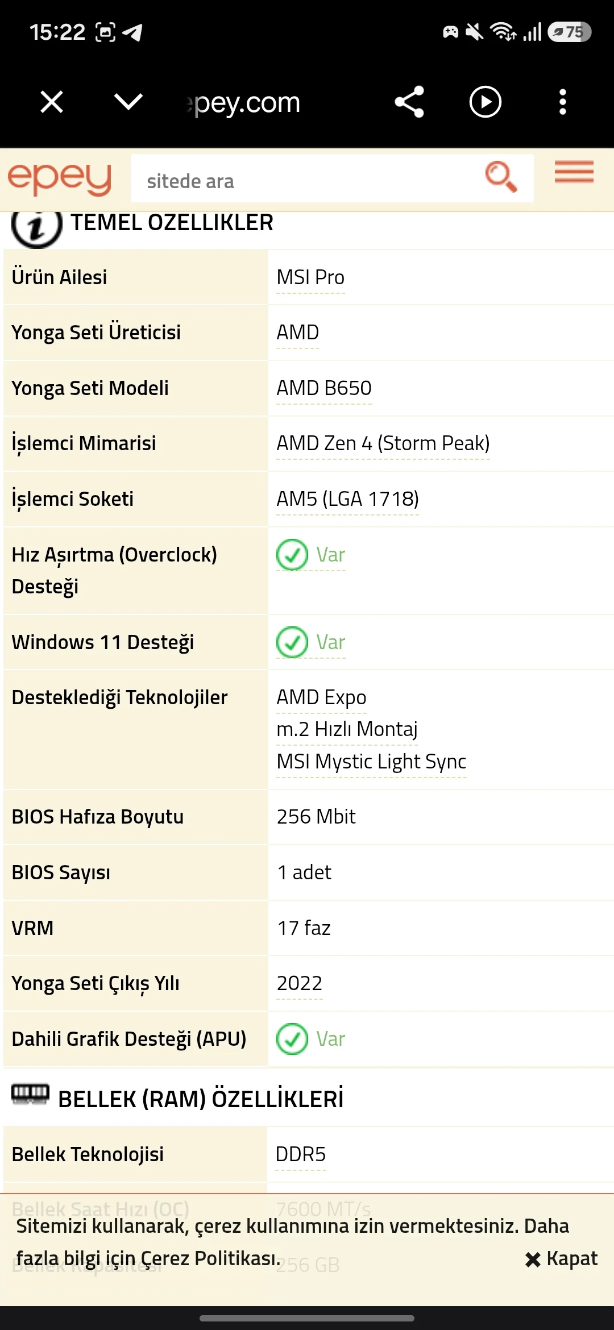Tap the Windows 11 Desteği Var checkmark
Screen dimensions: 614x1330
[x=292, y=642]
